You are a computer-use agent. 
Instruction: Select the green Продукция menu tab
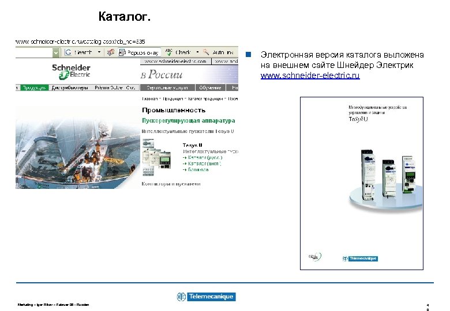pyautogui.click(x=34, y=88)
